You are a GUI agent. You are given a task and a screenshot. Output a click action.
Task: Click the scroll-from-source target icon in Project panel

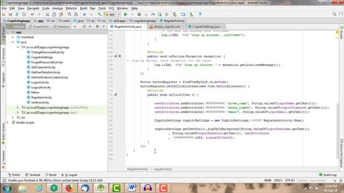(x=84, y=26)
